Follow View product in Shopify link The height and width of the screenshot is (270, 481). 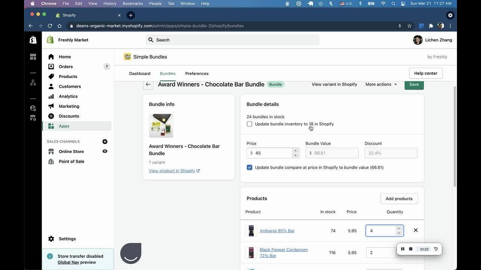pos(174,171)
